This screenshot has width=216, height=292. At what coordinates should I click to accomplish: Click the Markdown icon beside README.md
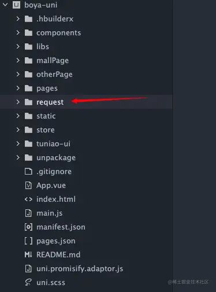(x=28, y=255)
